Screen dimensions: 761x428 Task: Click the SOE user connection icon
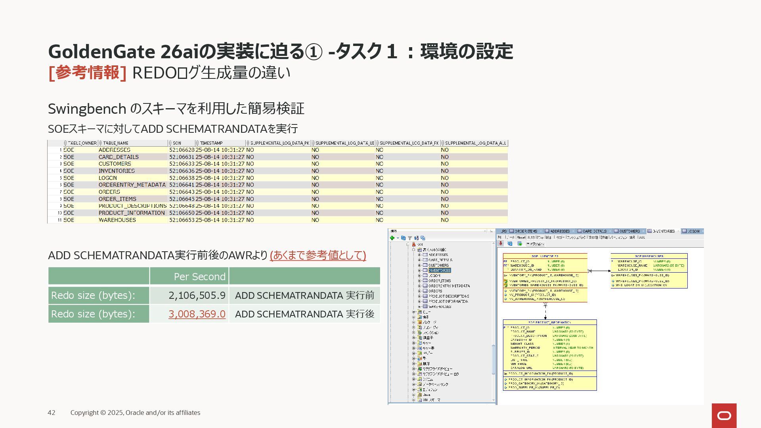coord(414,245)
